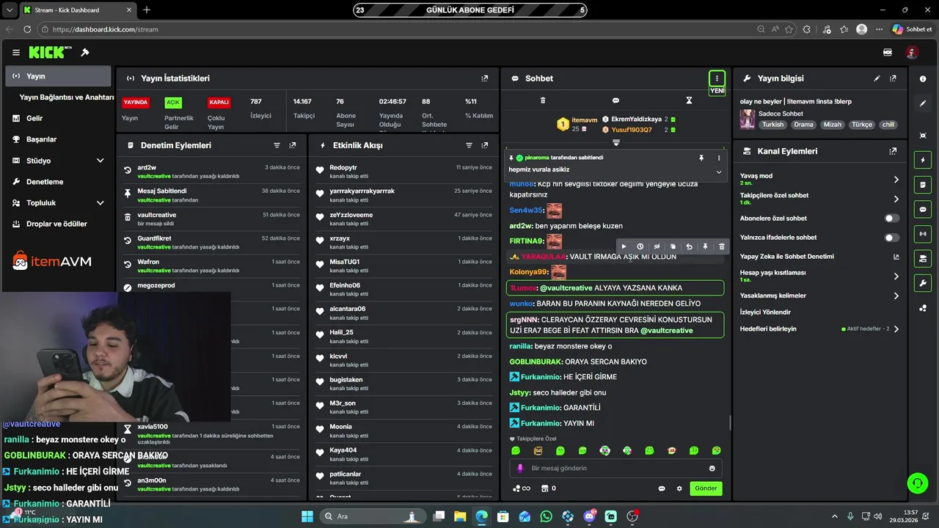Click the chat bubble icon under Sohbet header
The height and width of the screenshot is (528, 939).
(615, 100)
